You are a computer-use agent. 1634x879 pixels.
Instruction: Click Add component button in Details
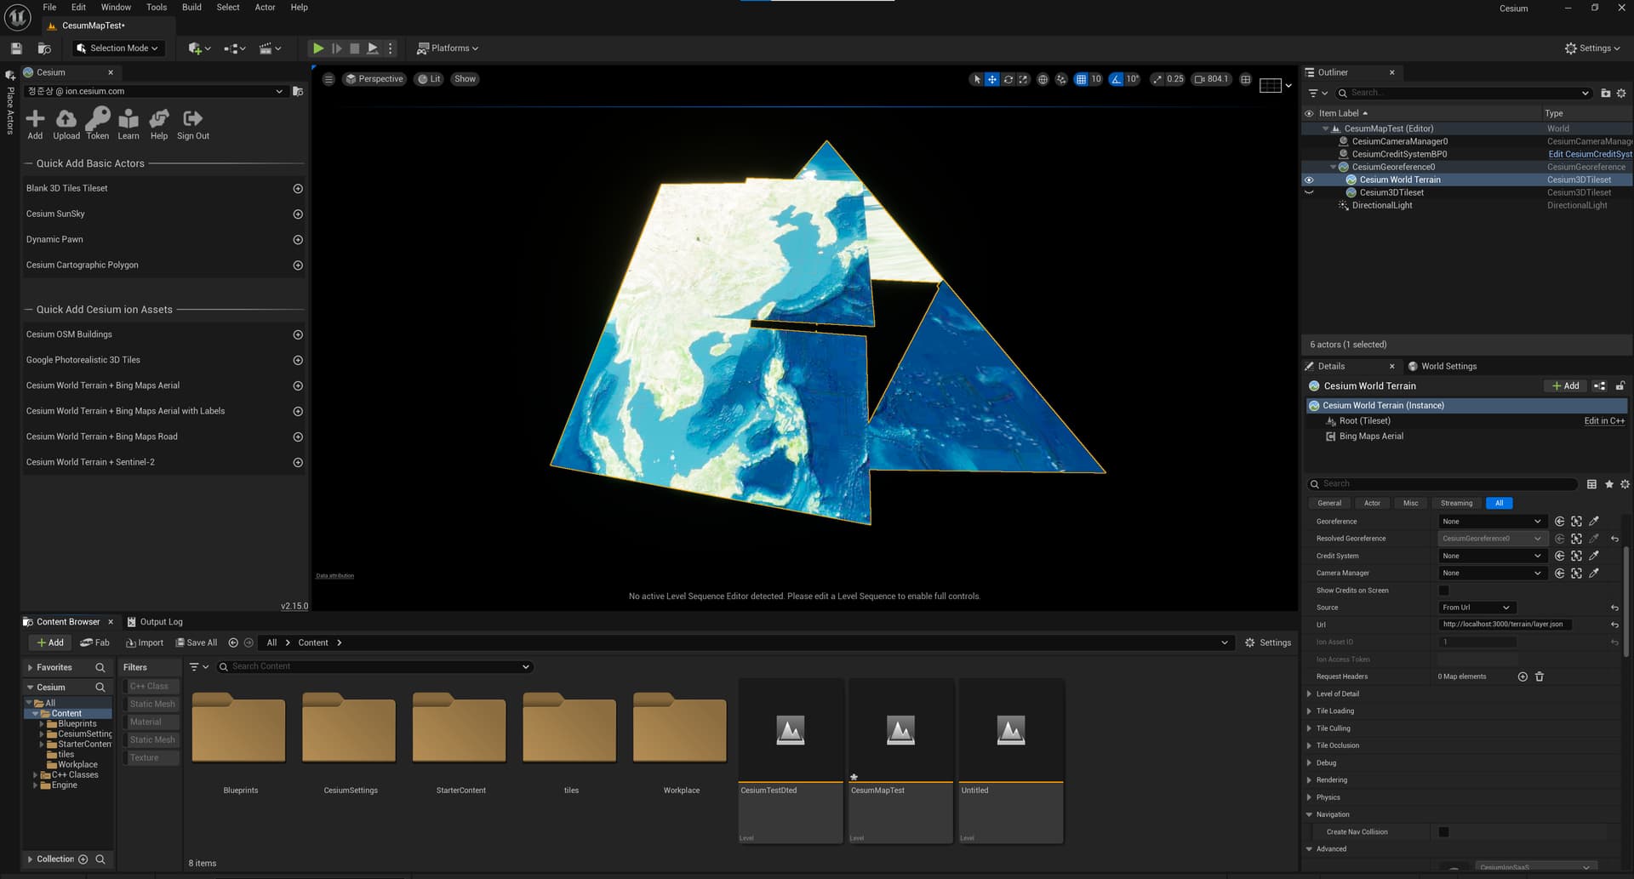tap(1565, 385)
